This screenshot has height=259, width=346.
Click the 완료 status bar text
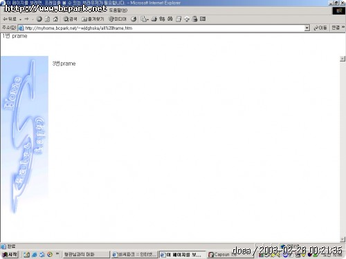point(11,247)
